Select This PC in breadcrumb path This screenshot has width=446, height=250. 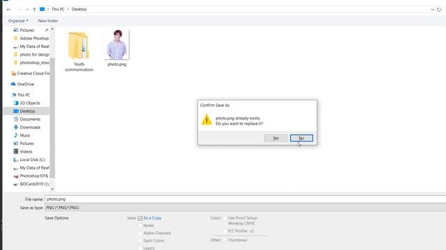[58, 9]
